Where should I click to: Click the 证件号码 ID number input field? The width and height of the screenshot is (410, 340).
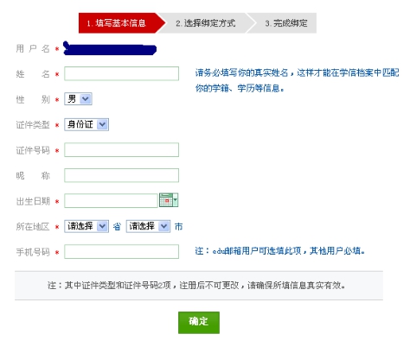click(x=121, y=150)
